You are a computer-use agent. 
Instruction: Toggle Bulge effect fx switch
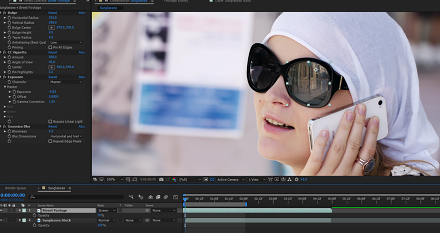[x=4, y=12]
